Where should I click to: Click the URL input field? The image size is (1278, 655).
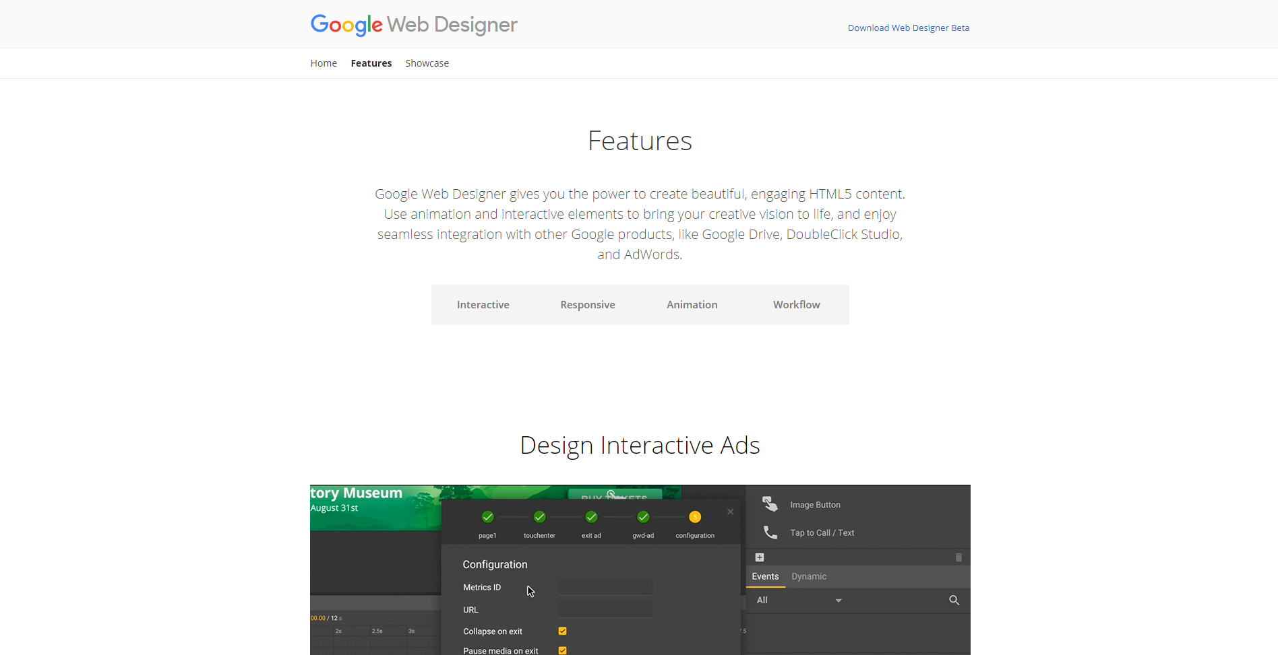click(x=605, y=610)
